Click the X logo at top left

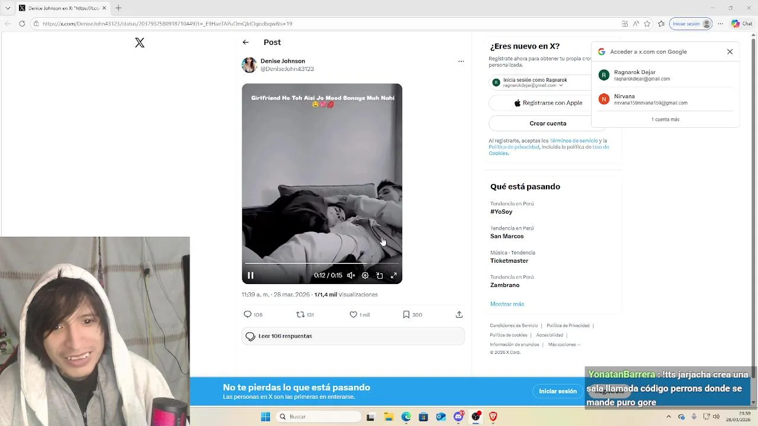click(x=140, y=43)
